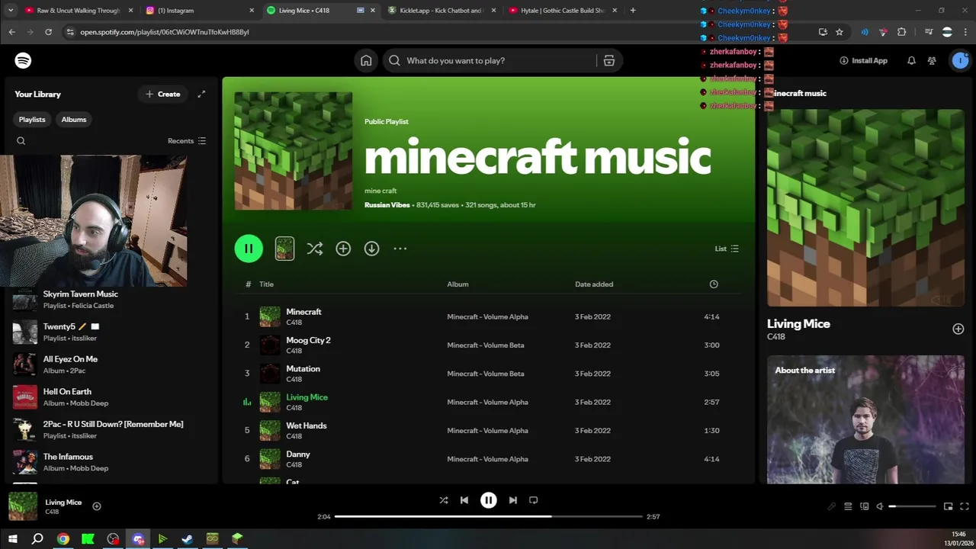Change view with List dropdown
Viewport: 976px width, 549px height.
point(727,249)
